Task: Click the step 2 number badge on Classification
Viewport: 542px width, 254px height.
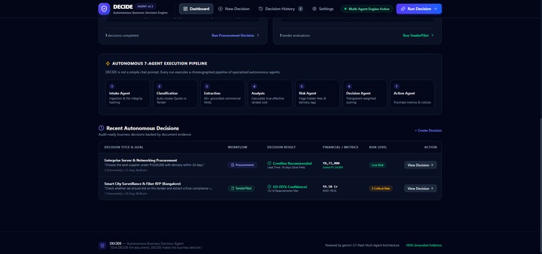Action: pos(159,87)
